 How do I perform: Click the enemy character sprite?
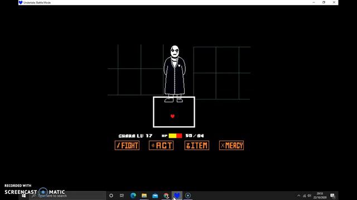tap(175, 74)
